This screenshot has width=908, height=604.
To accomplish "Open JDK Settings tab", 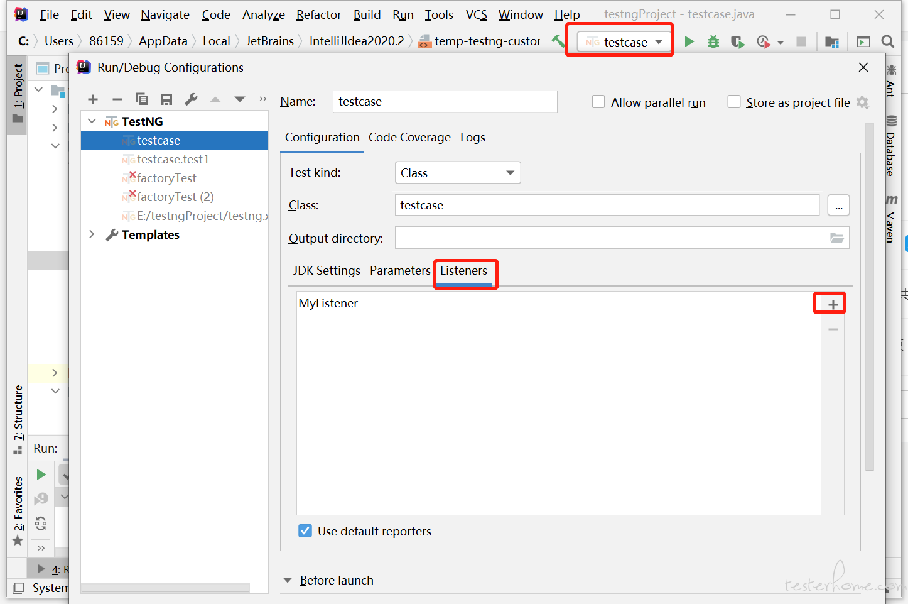I will [x=327, y=270].
